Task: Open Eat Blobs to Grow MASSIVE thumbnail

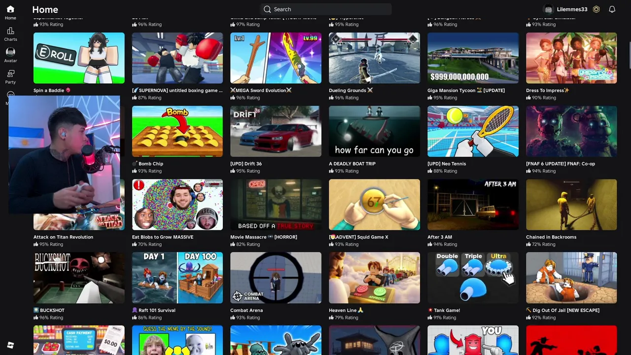Action: pos(177,205)
